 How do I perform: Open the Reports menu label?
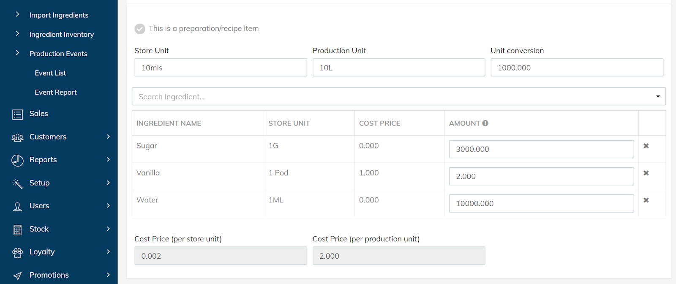click(x=43, y=159)
